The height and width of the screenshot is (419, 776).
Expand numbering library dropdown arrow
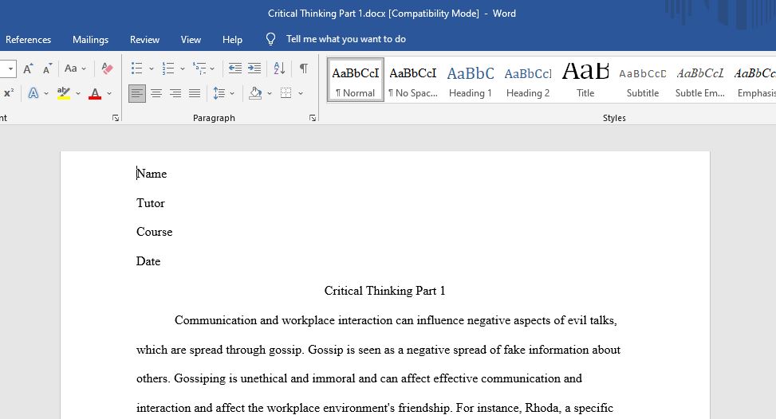pos(182,69)
